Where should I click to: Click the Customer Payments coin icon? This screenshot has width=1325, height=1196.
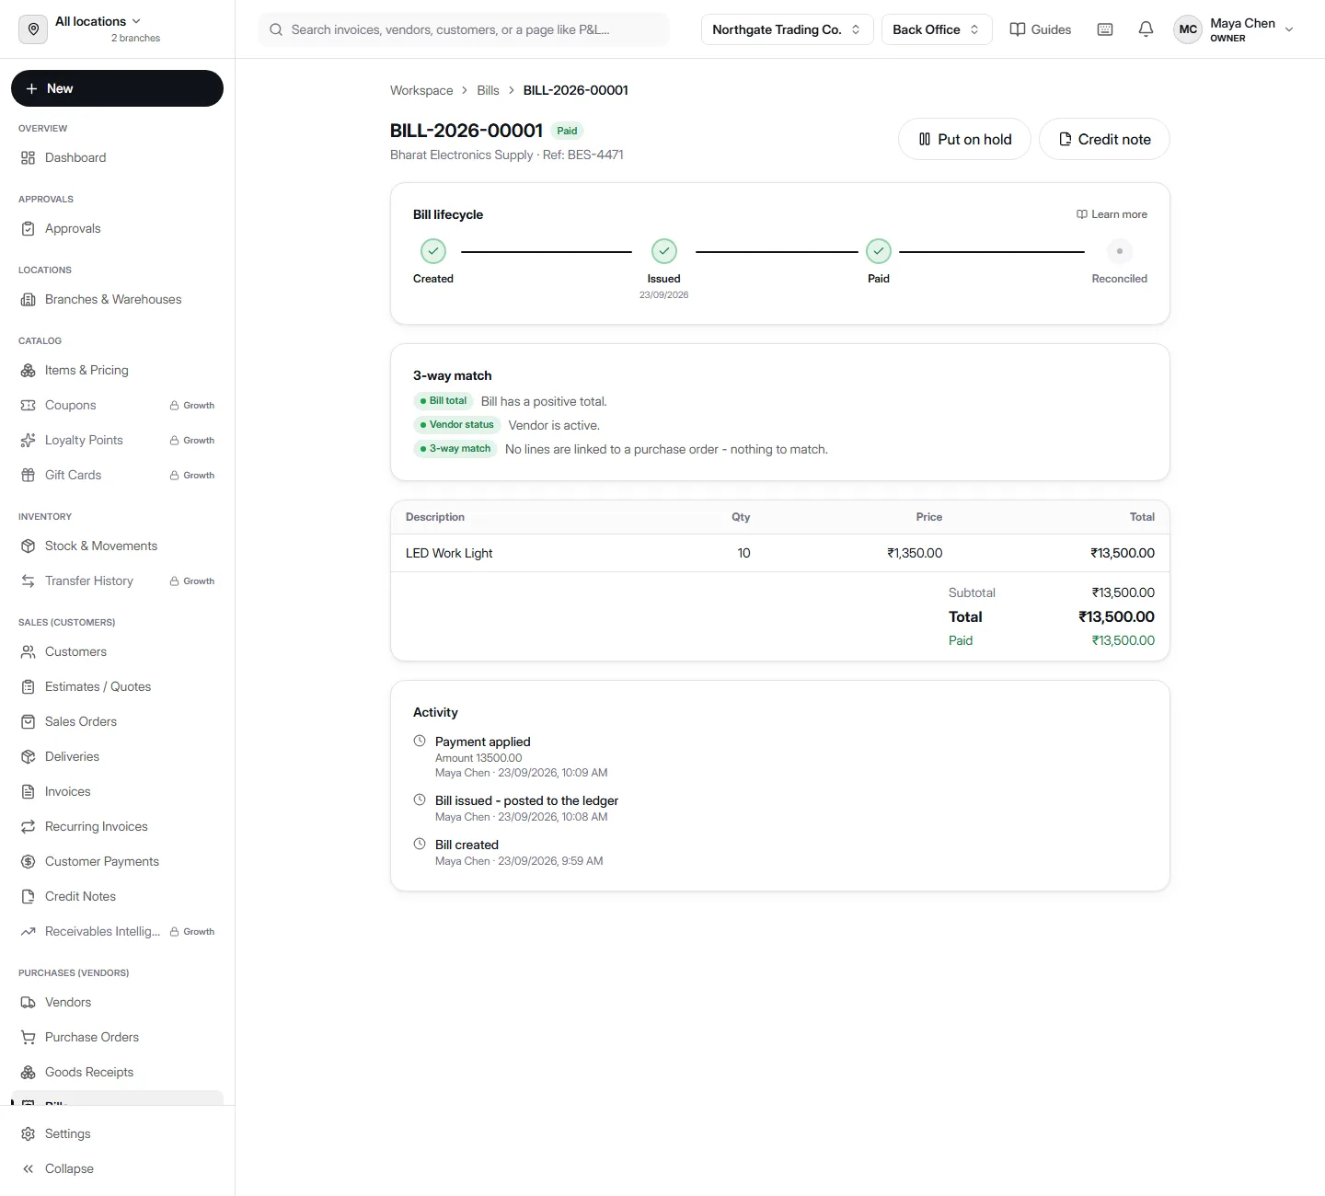(29, 861)
